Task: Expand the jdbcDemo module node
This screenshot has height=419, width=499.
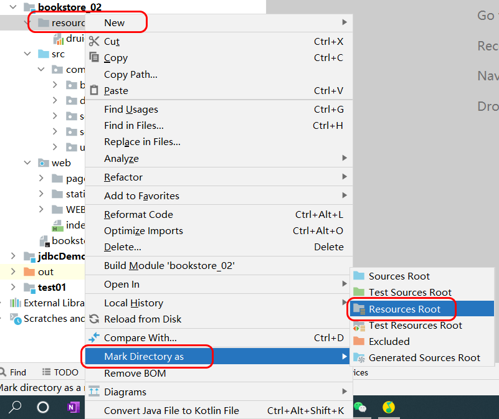Action: 13,256
